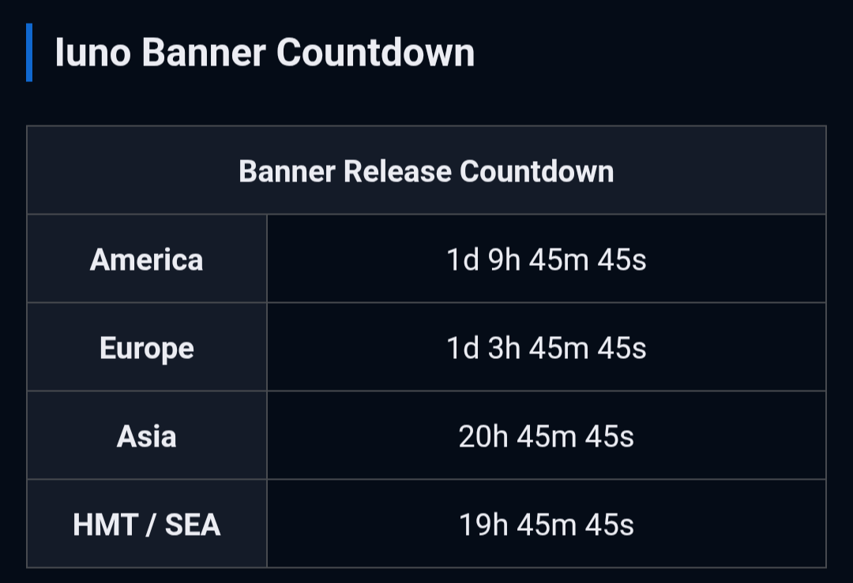Image resolution: width=853 pixels, height=583 pixels.
Task: Select the Europe region cell
Action: coord(147,347)
